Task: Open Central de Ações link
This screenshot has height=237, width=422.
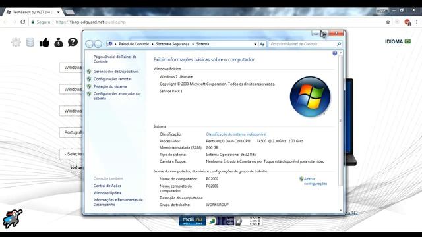Action: [x=107, y=186]
